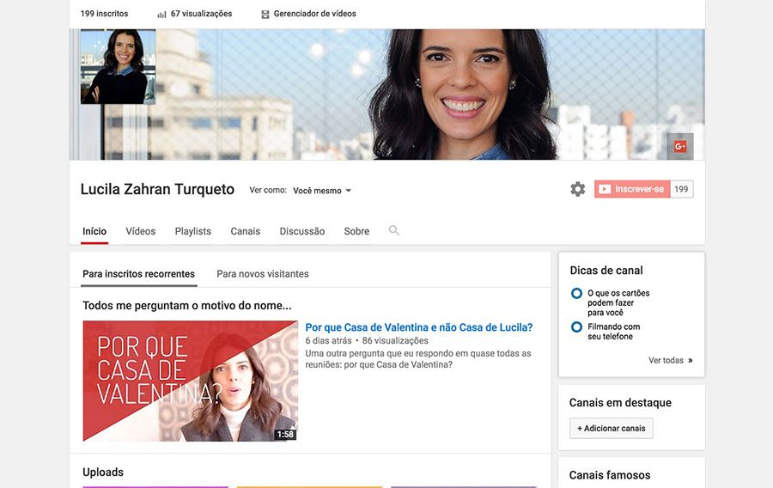Expand 'Ver todas' channel tips

click(x=670, y=361)
